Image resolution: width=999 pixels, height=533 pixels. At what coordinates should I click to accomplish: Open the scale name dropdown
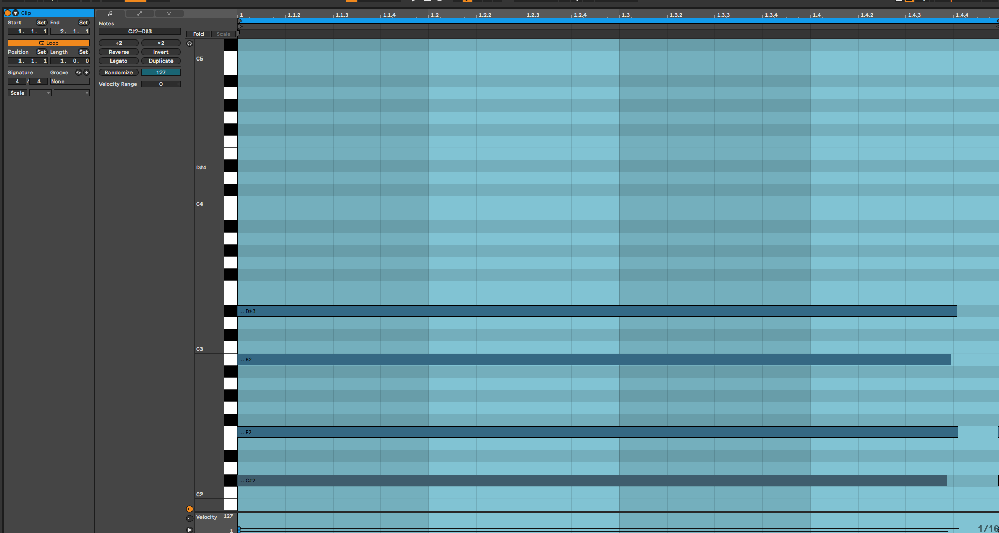[72, 93]
